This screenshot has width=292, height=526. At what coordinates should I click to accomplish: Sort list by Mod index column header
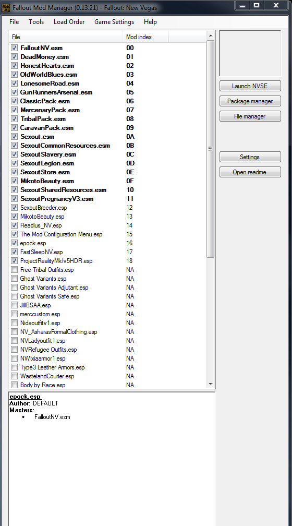coord(145,37)
